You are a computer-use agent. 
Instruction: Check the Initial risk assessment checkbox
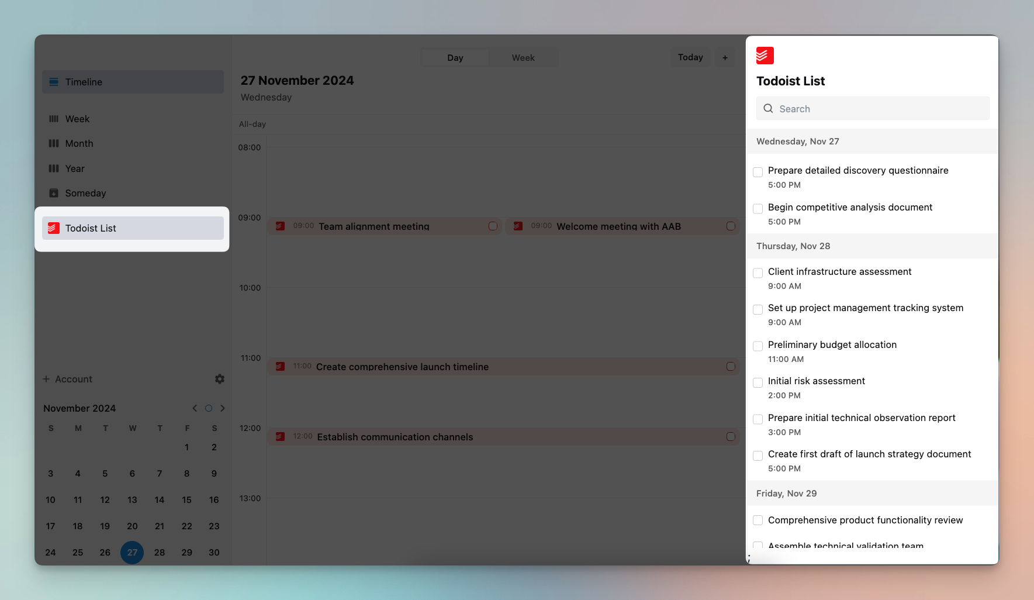[758, 382]
